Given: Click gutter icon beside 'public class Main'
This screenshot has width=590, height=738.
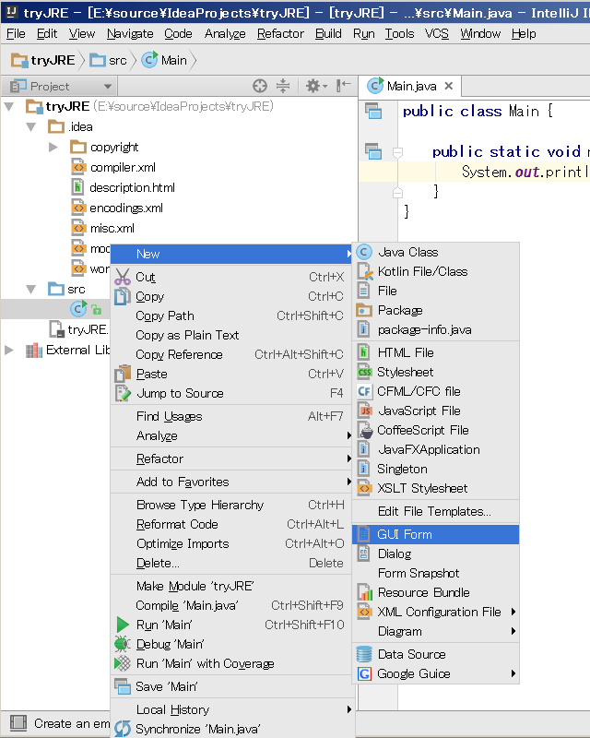Looking at the screenshot, I should point(373,112).
